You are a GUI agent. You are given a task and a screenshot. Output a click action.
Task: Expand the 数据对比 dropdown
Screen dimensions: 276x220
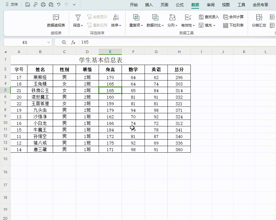point(163,26)
